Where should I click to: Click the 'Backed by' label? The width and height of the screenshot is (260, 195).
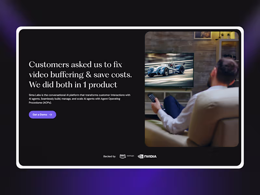tap(109, 156)
